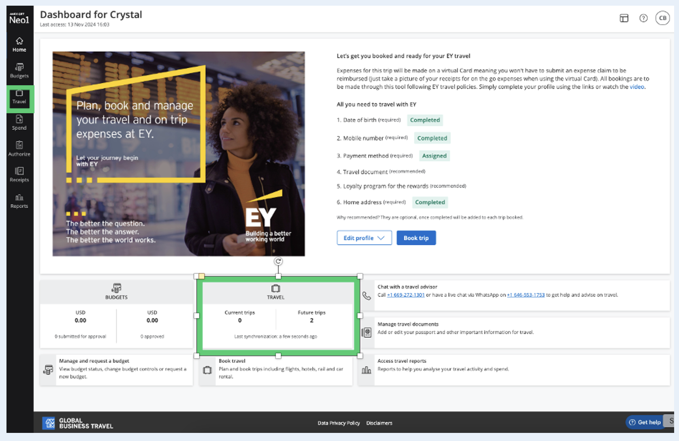Image resolution: width=679 pixels, height=441 pixels.
Task: Click the Dashboard for Crystal heading
Action: pos(91,15)
